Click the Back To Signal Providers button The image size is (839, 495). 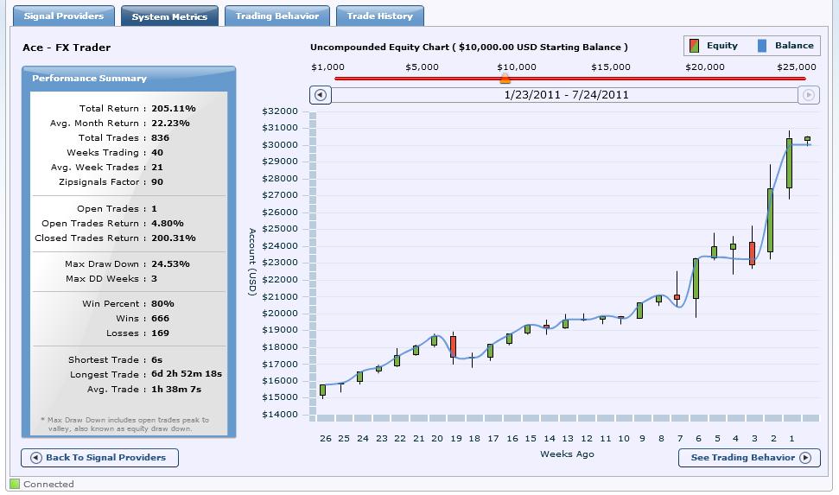pos(99,458)
